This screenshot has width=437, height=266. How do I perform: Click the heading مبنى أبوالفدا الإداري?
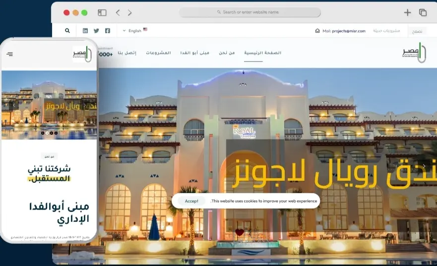click(59, 213)
